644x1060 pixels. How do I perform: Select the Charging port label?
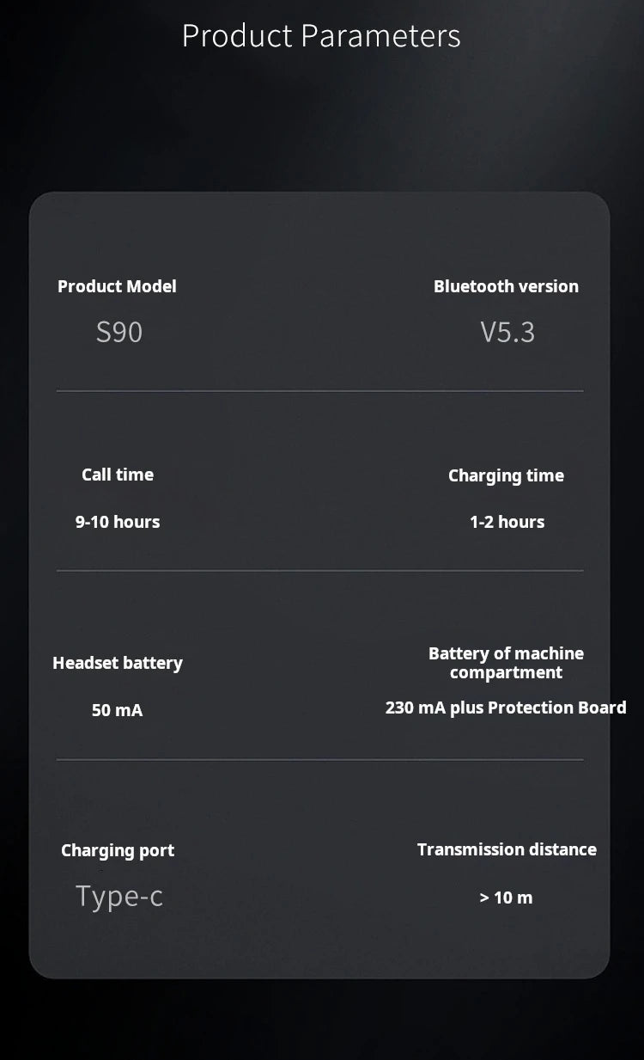pos(118,850)
